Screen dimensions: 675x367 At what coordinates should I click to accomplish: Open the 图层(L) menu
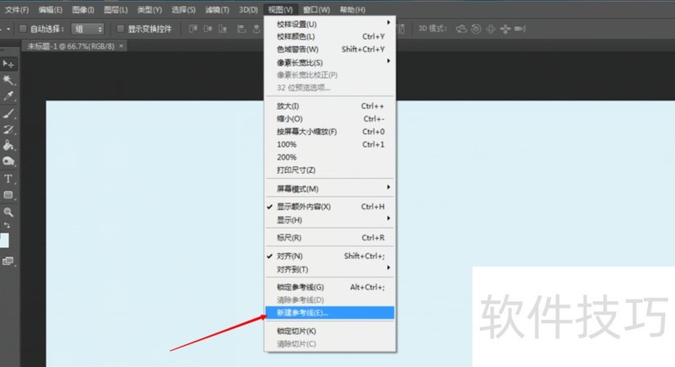[116, 9]
